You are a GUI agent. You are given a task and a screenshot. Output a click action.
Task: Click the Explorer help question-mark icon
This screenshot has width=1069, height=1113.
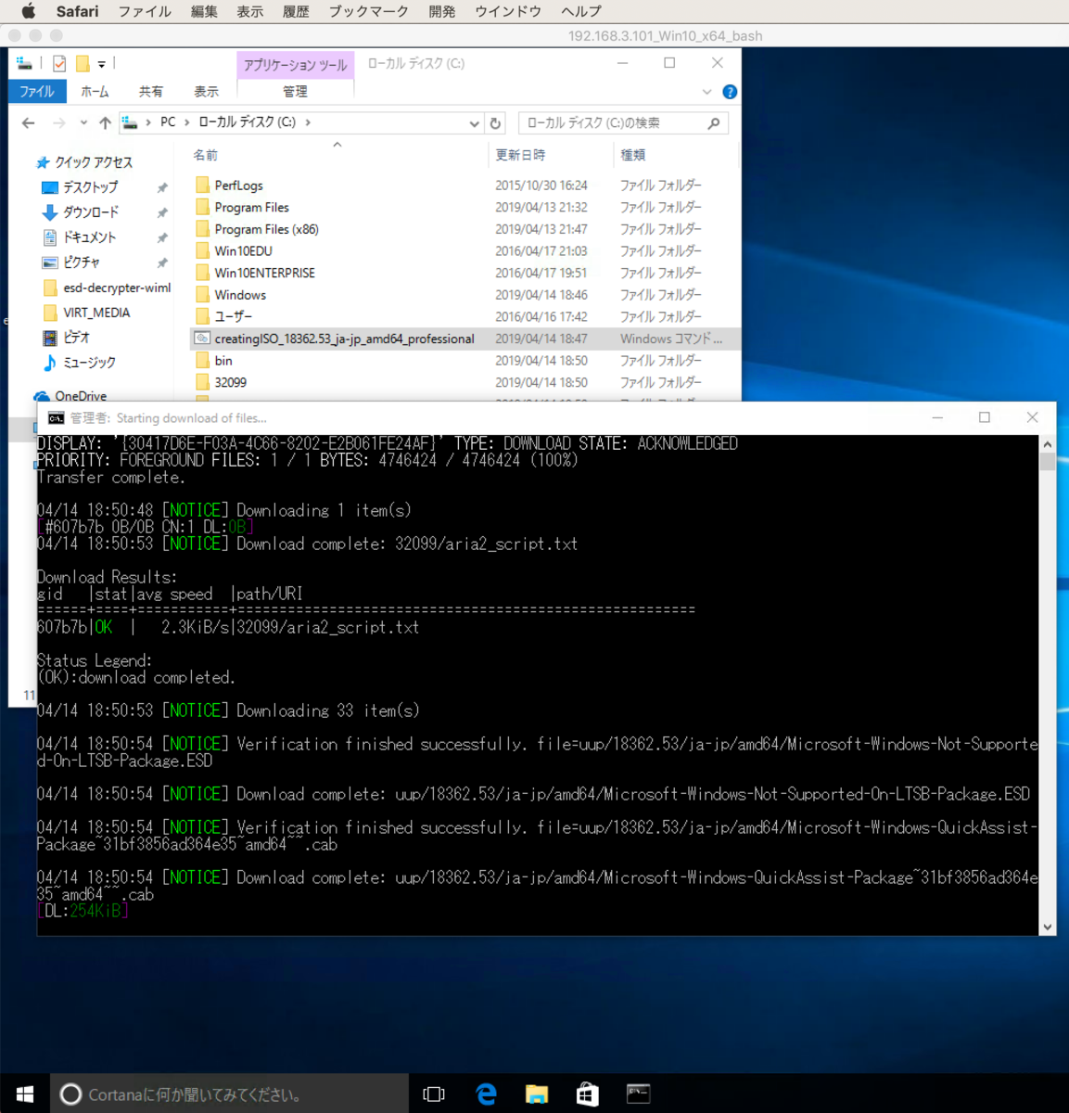click(730, 92)
